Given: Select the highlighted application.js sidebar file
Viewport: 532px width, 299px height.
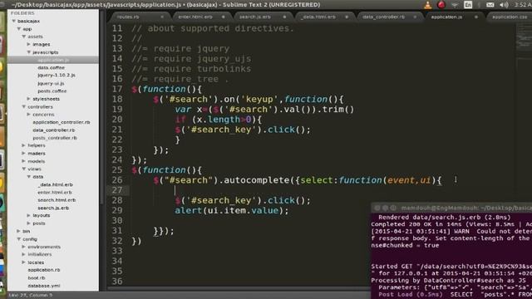Looking at the screenshot, I should tap(53, 60).
